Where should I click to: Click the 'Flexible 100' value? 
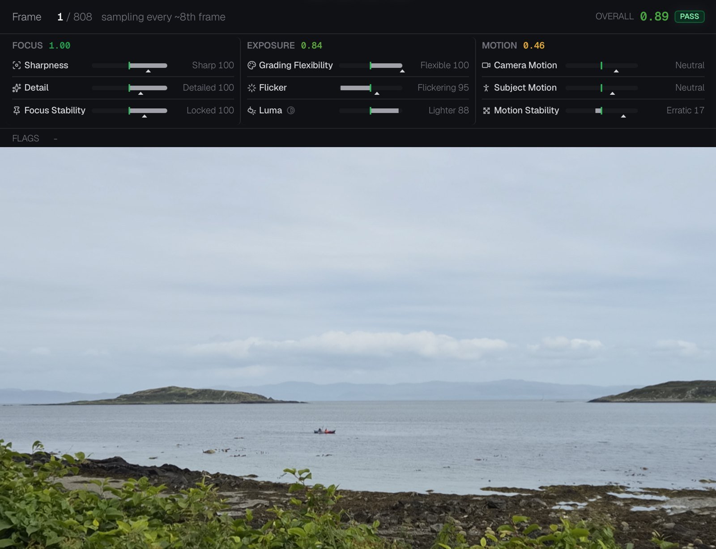click(445, 65)
